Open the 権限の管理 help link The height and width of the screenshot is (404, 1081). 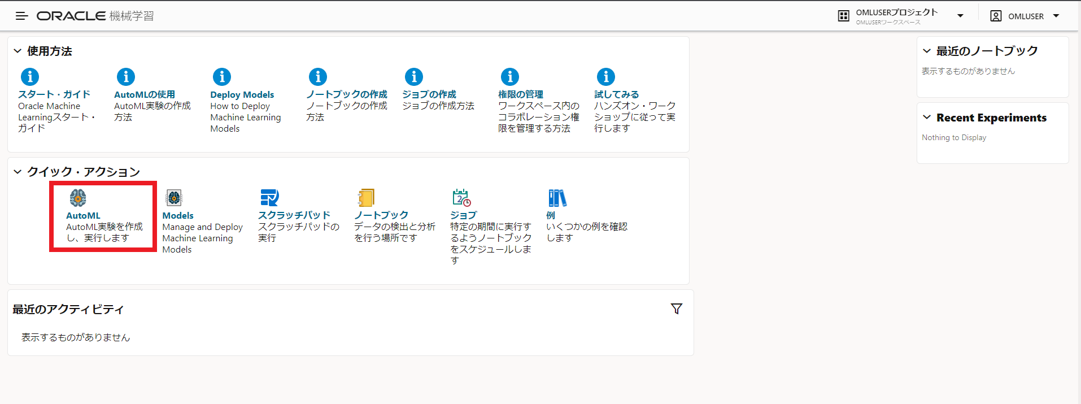click(x=521, y=94)
